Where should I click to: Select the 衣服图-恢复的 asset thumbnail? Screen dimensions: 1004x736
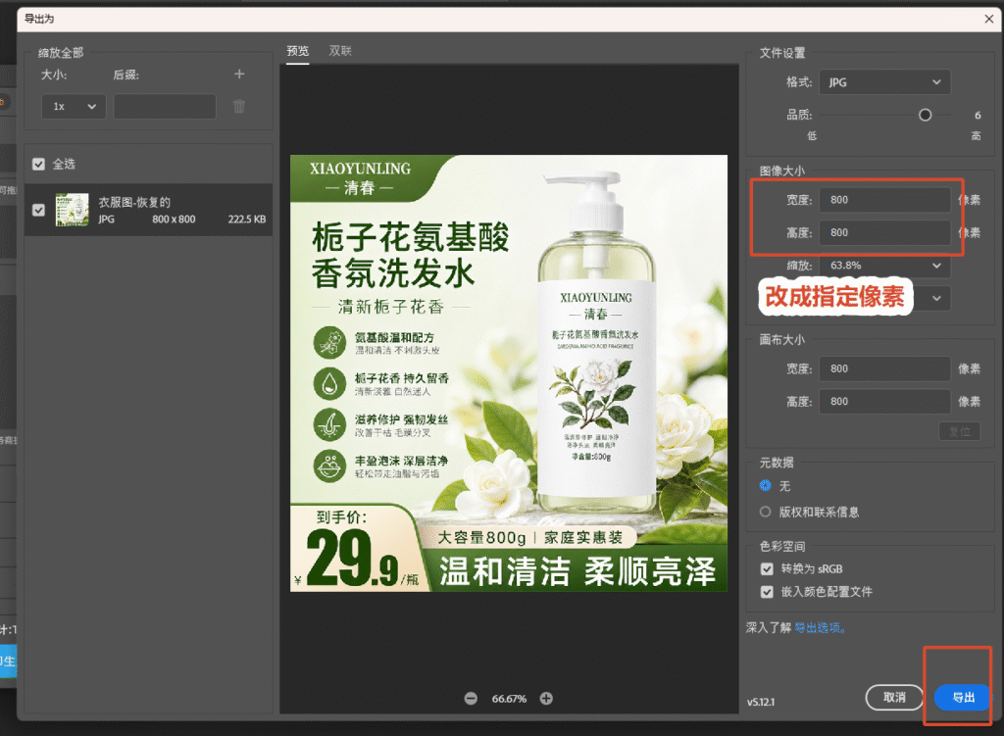[72, 210]
